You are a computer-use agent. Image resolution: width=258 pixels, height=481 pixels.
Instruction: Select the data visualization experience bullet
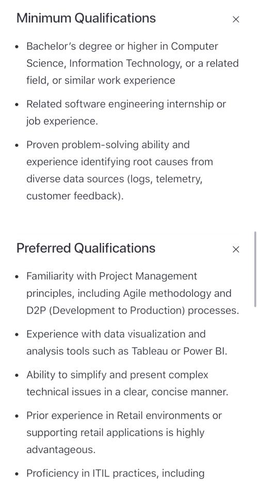click(x=127, y=342)
